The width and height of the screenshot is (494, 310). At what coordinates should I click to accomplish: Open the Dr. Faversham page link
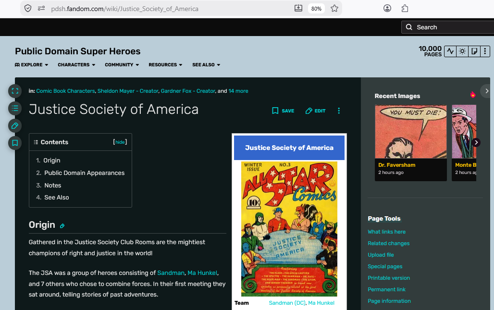coord(396,165)
